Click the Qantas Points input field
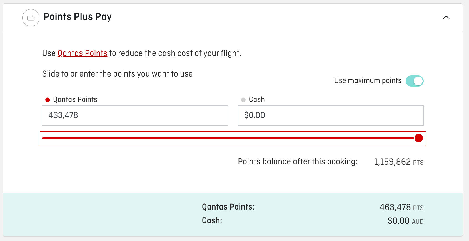The height and width of the screenshot is (241, 469). click(x=135, y=115)
